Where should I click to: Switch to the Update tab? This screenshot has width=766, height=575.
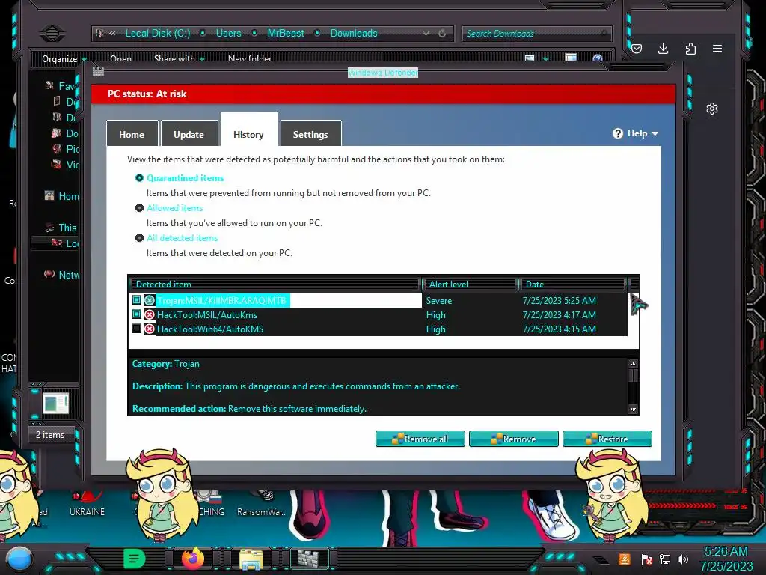[189, 134]
